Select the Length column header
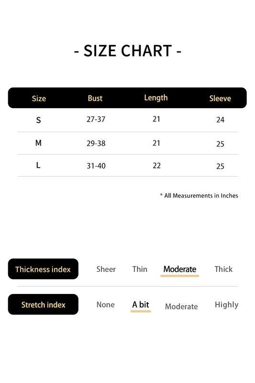Viewport: 255px width, 383px height. click(156, 98)
